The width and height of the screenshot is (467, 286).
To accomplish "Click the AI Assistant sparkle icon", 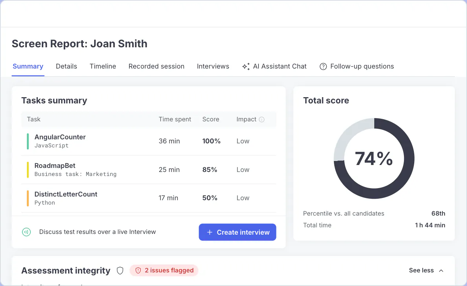I will click(246, 66).
